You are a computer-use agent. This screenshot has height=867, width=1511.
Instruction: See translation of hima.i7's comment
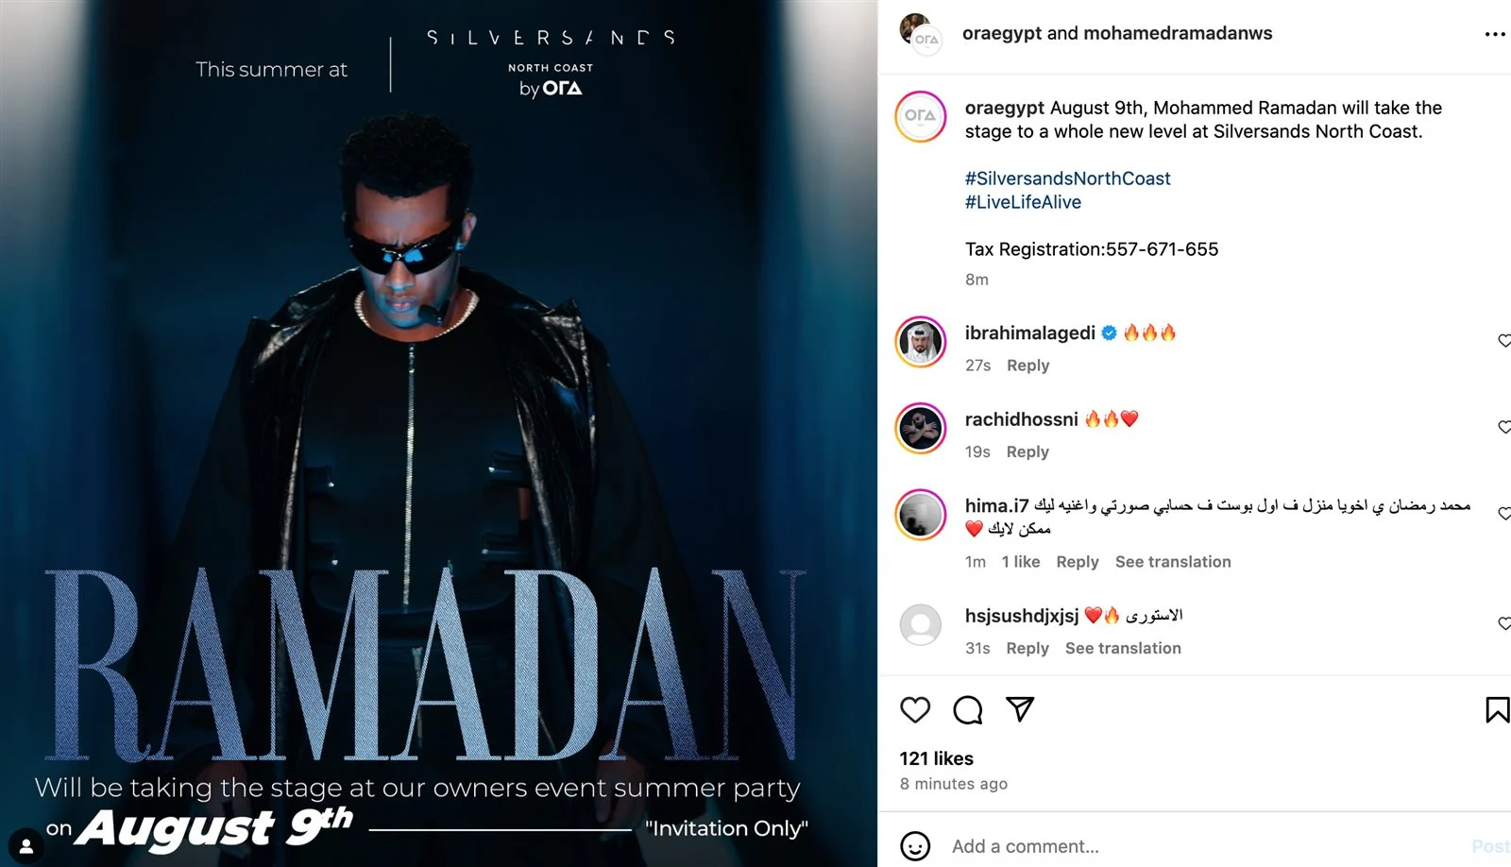(1173, 562)
